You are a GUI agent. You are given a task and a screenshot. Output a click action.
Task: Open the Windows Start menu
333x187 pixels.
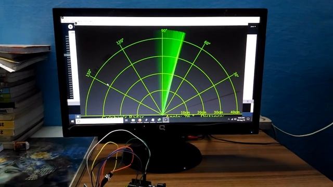pos(73,121)
